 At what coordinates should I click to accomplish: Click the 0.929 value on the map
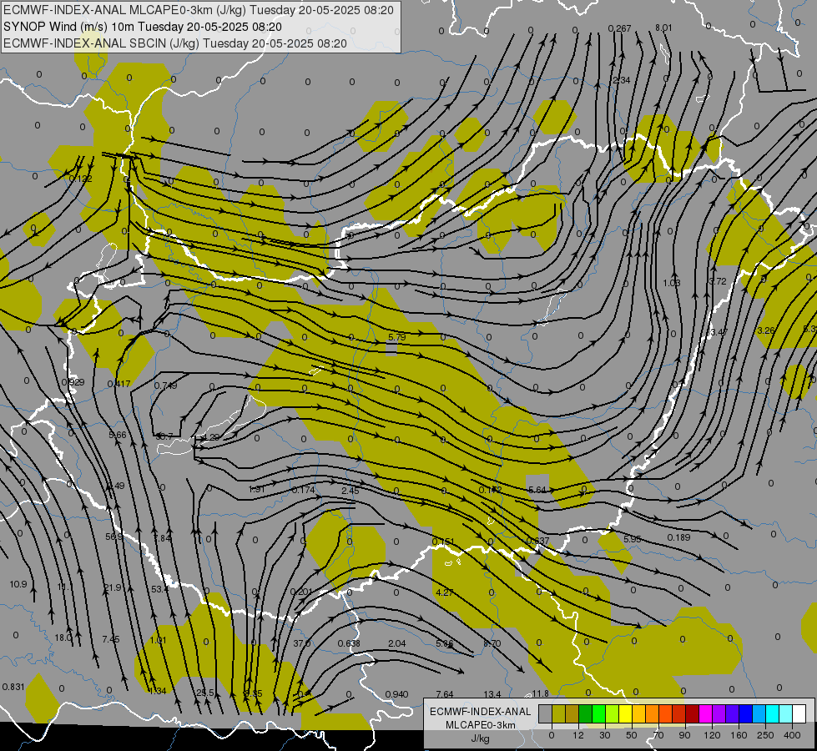(73, 382)
